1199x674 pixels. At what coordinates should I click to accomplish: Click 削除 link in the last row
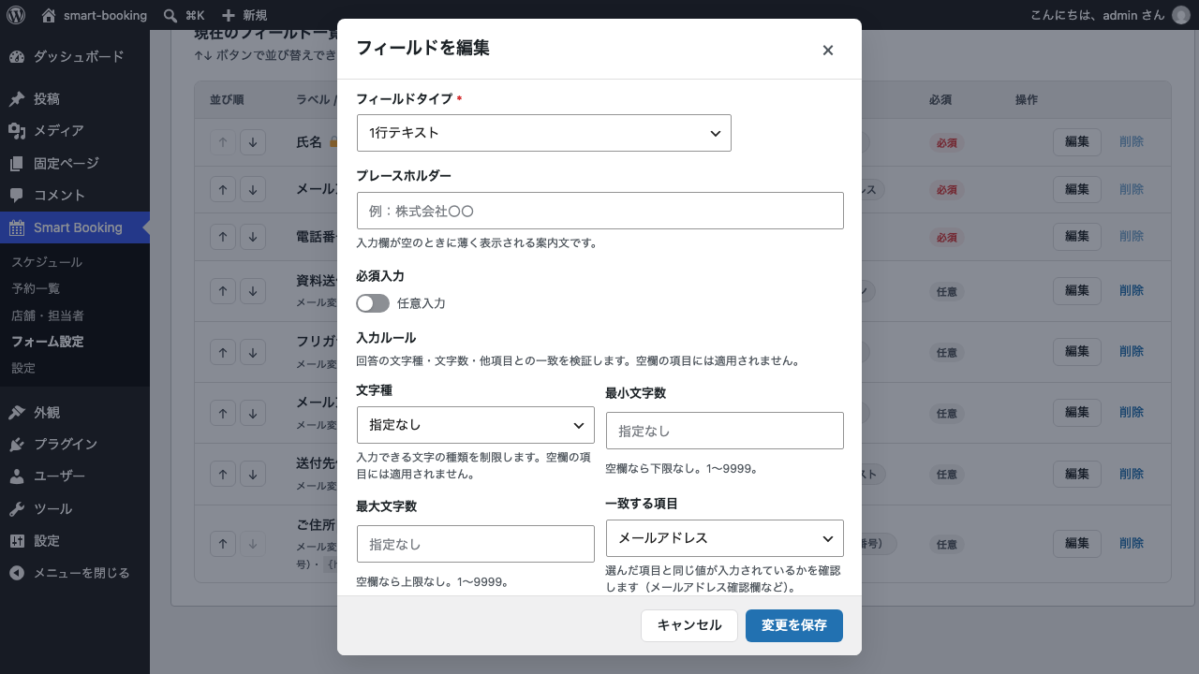pyautogui.click(x=1132, y=543)
